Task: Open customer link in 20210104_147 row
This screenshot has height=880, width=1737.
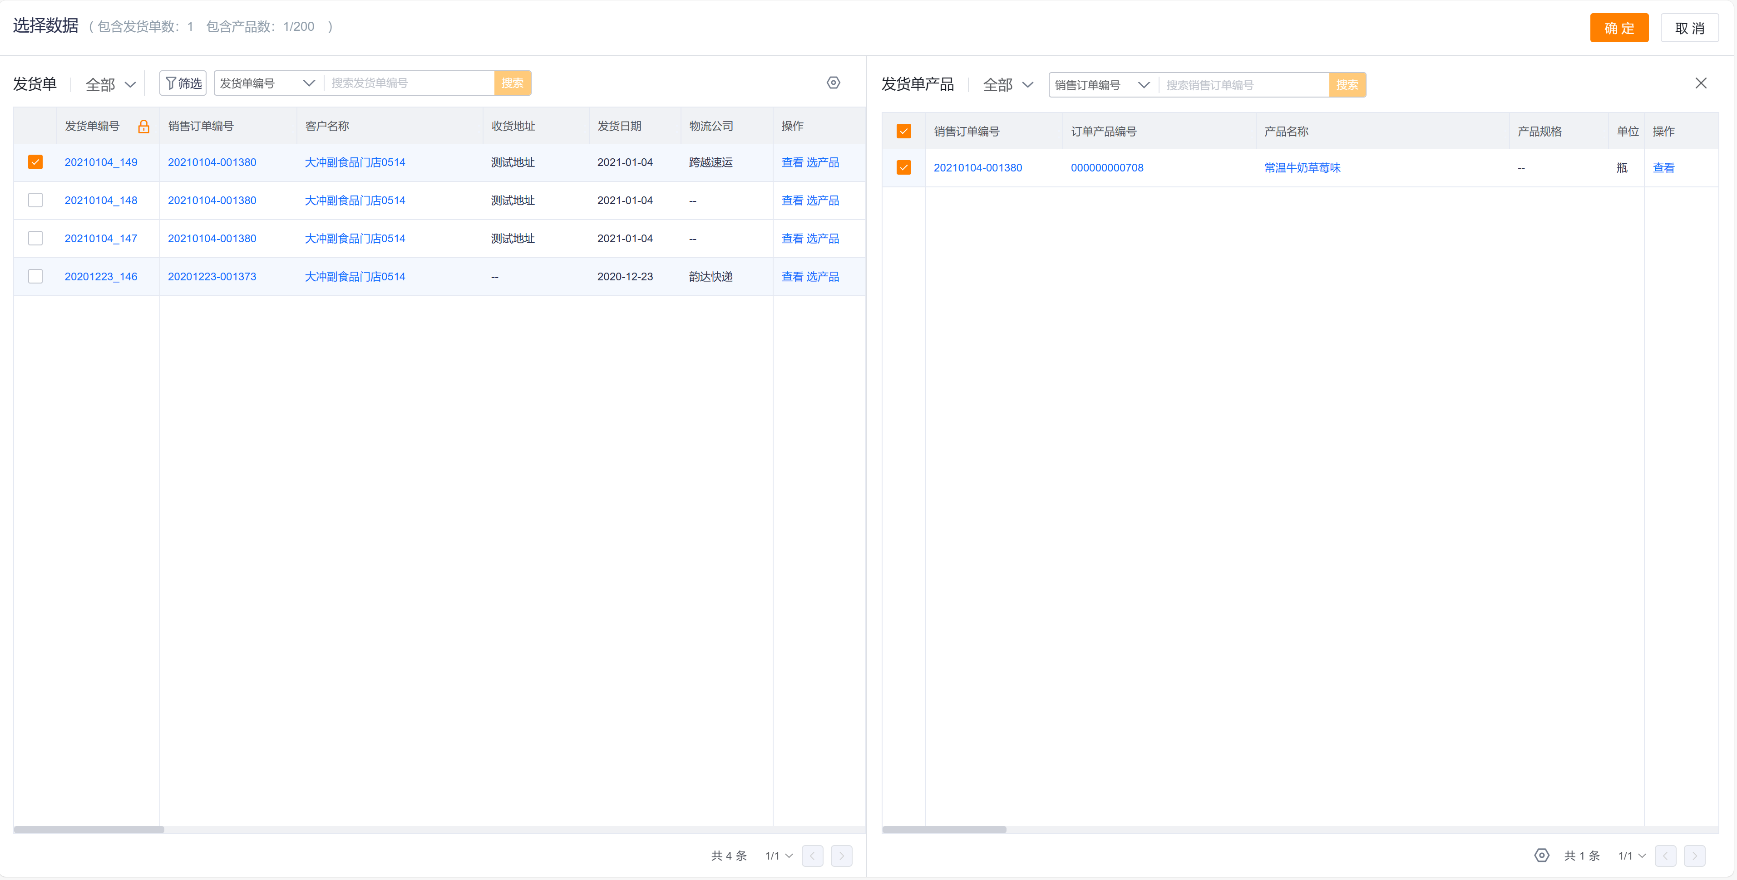Action: click(355, 239)
